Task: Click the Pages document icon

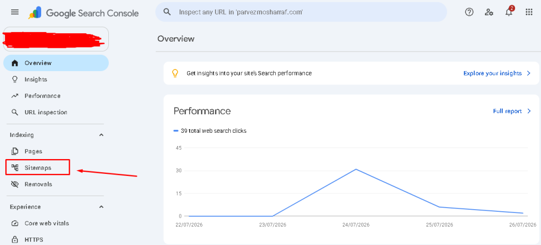Action: click(14, 151)
